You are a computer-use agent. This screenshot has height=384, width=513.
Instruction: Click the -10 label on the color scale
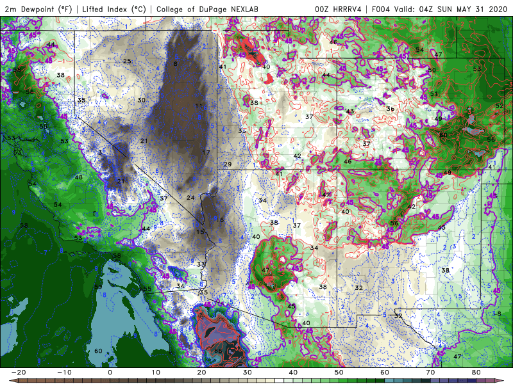click(64, 372)
